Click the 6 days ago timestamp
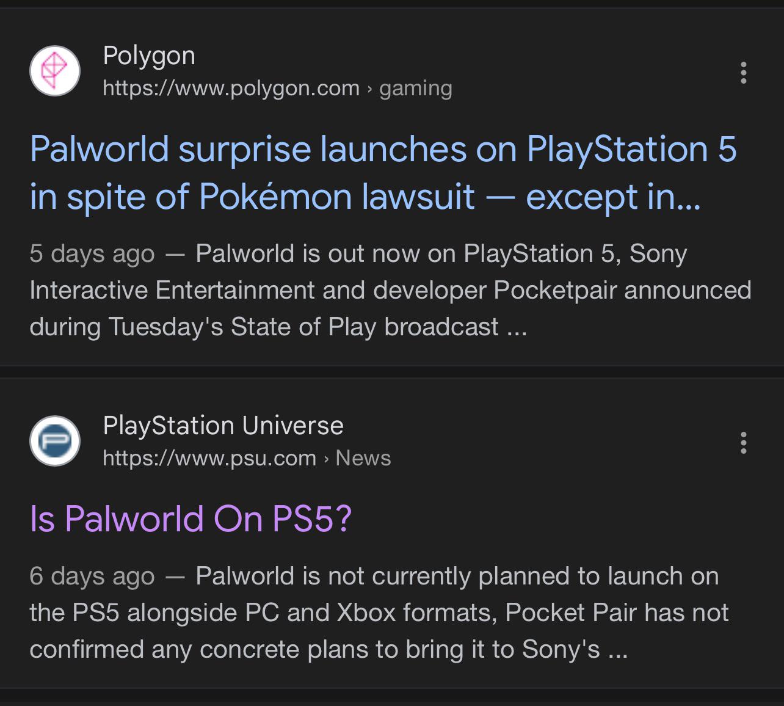The image size is (784, 706). click(92, 575)
